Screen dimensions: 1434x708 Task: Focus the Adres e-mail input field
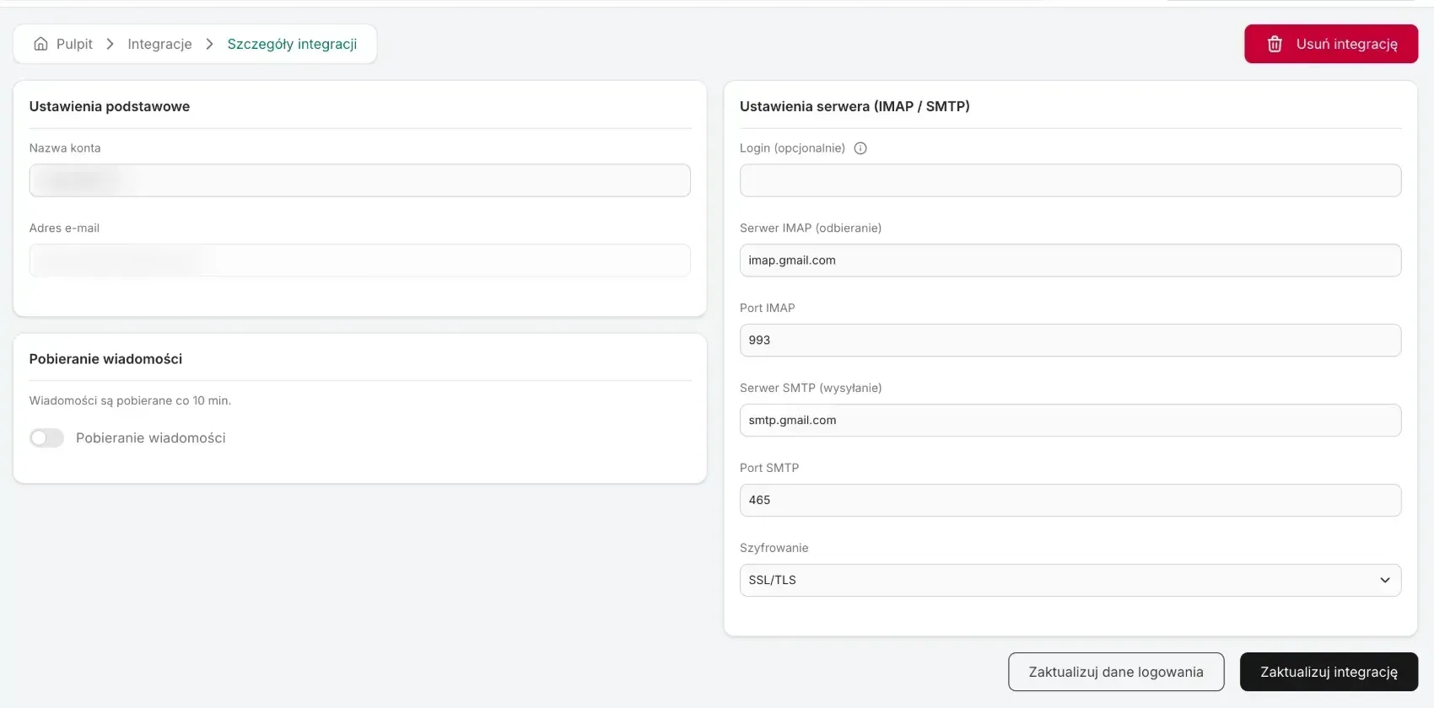click(x=359, y=260)
